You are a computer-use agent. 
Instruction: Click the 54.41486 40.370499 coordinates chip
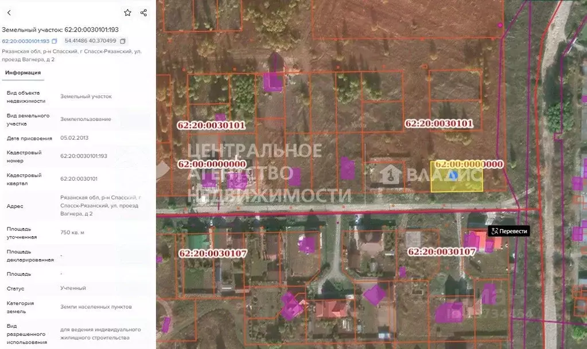90,41
